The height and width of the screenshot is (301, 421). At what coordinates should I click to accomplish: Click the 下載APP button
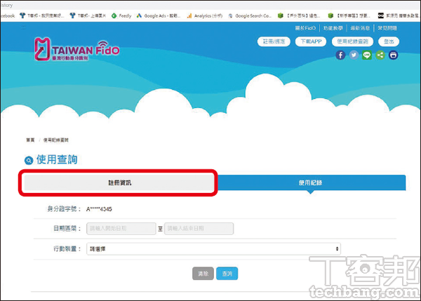tap(311, 41)
